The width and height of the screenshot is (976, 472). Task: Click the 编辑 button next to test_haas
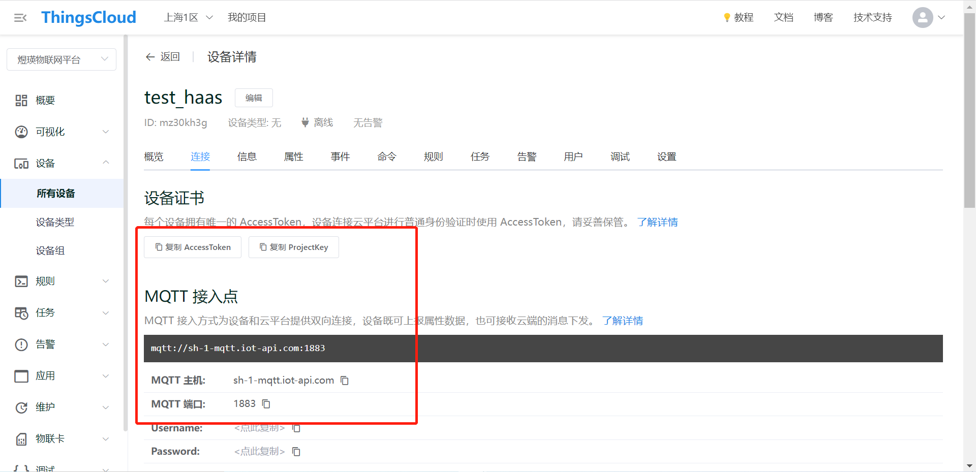pos(254,98)
